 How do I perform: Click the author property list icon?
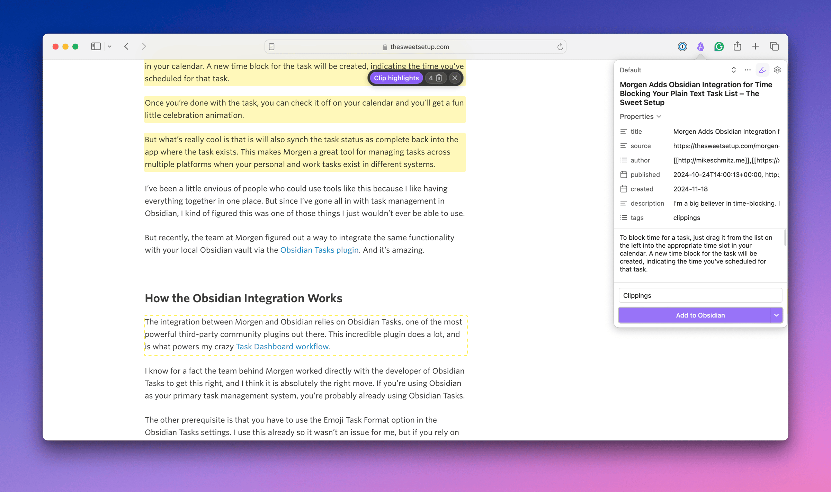coord(624,160)
